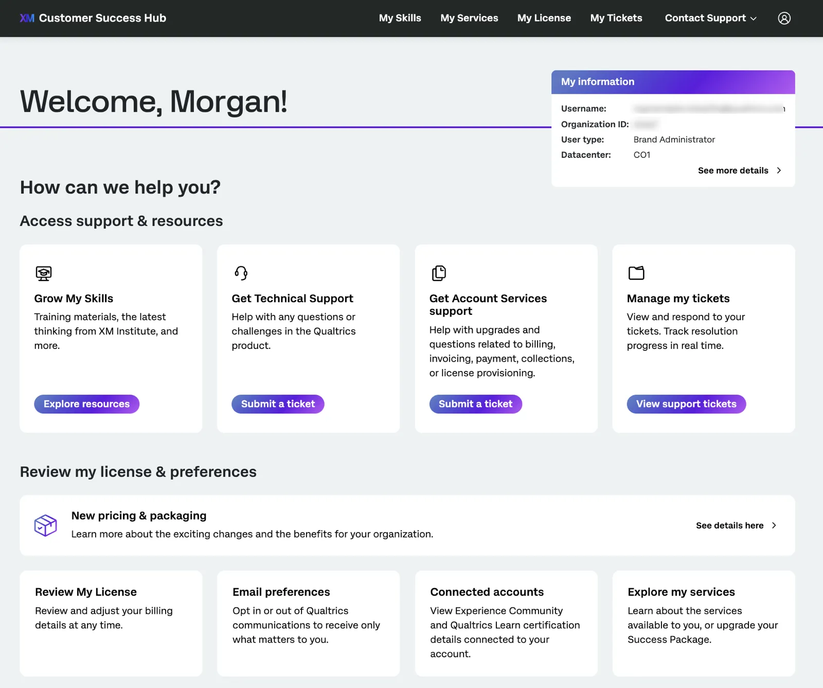Go to My Services in navigation

(x=469, y=18)
